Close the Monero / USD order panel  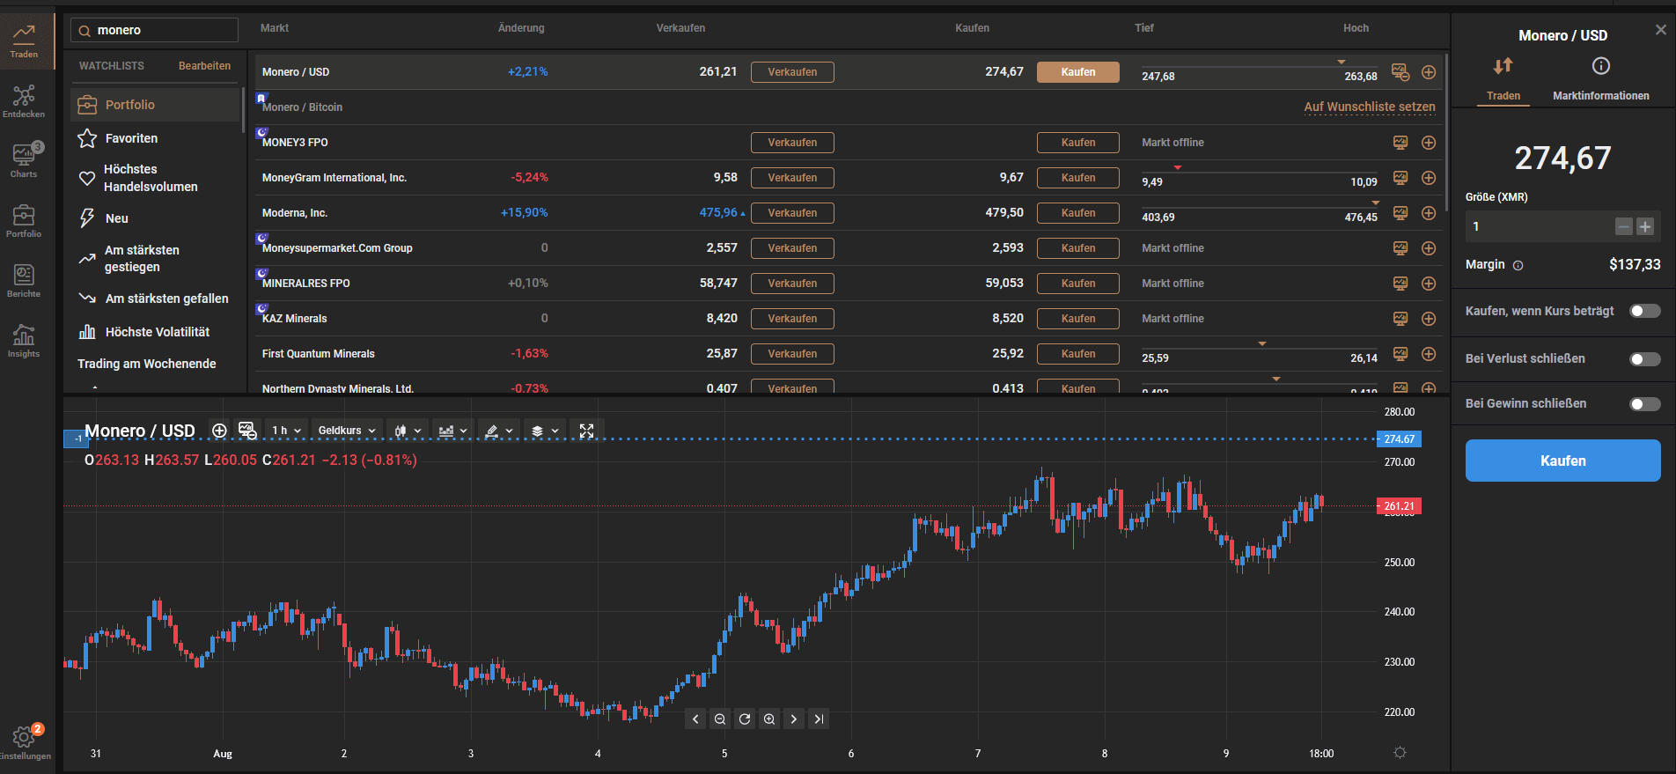1661,30
